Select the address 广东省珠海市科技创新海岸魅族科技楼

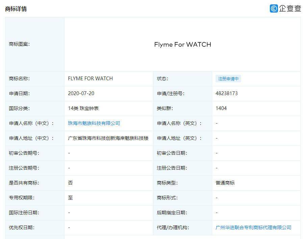[108, 138]
